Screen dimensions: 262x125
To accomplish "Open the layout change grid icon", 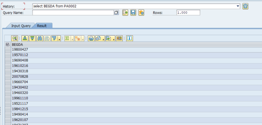I will coord(119,38).
